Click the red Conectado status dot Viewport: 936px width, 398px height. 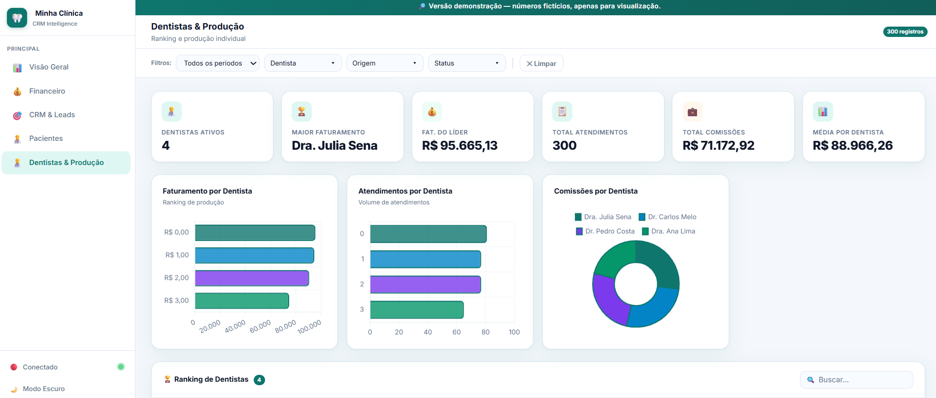click(14, 367)
